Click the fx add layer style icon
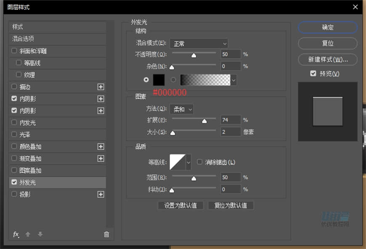Image resolution: width=366 pixels, height=249 pixels. tap(16, 234)
